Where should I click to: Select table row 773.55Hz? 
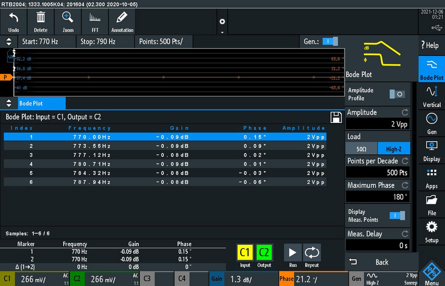(165, 146)
